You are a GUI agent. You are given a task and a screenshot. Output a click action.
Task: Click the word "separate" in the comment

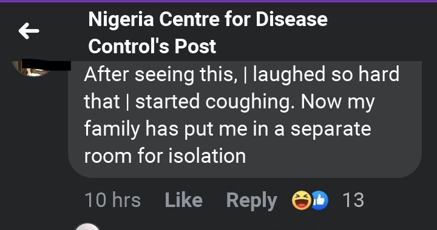click(x=331, y=130)
